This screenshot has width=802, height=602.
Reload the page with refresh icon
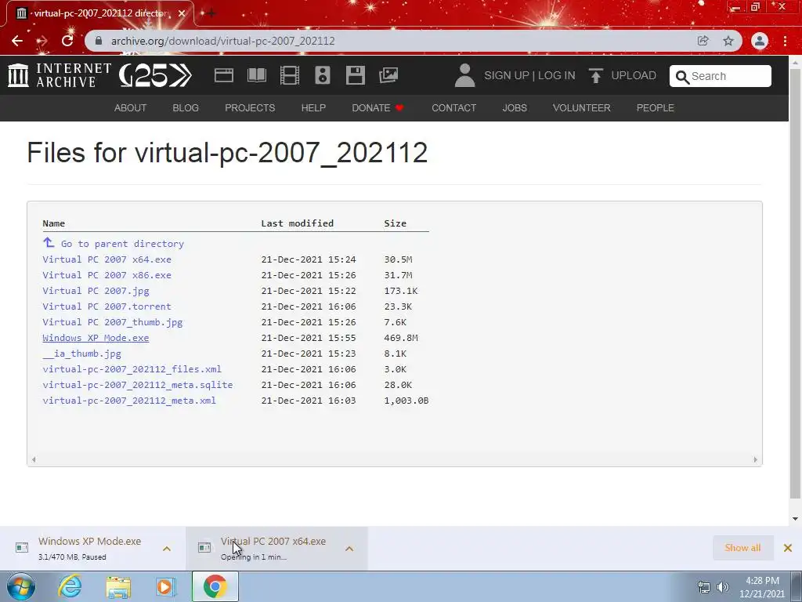[67, 41]
